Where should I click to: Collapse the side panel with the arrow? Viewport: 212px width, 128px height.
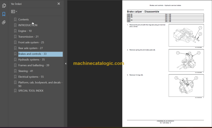[x=66, y=63]
